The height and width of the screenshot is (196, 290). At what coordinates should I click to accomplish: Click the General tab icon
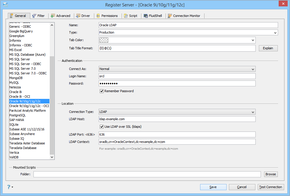(11, 16)
